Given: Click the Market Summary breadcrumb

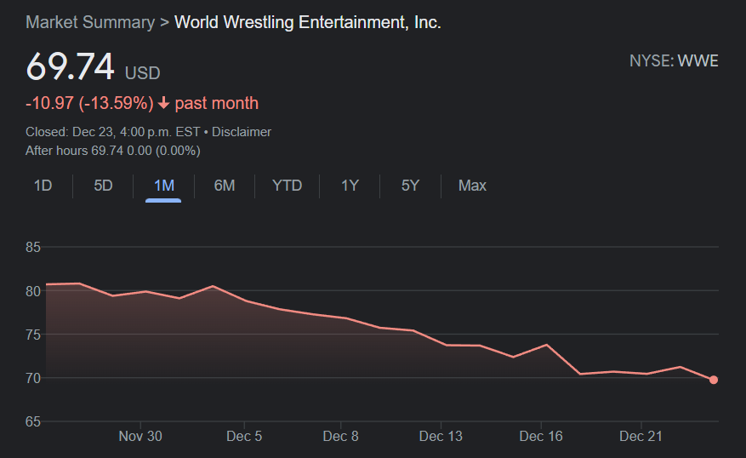Looking at the screenshot, I should [x=90, y=22].
